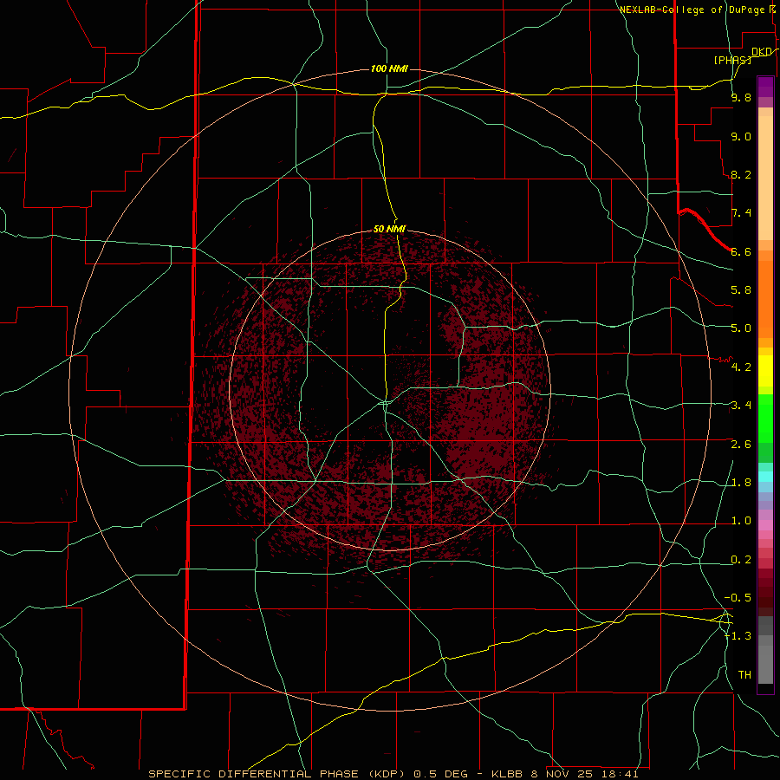Select the 8.2 value on the color scale
This screenshot has height=780, width=780.
(741, 174)
